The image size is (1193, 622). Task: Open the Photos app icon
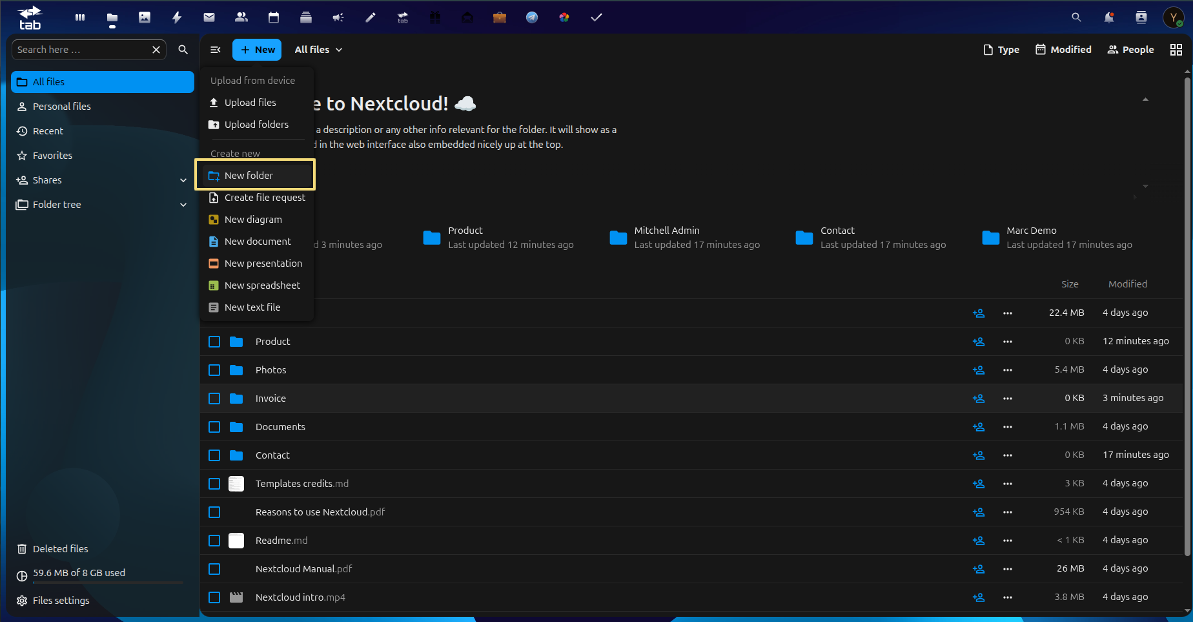(145, 17)
